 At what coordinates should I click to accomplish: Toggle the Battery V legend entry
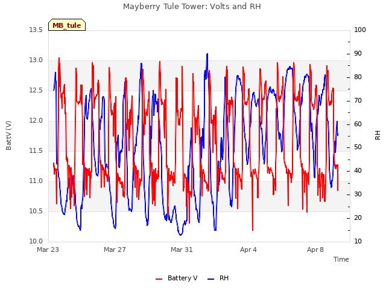tap(177, 278)
